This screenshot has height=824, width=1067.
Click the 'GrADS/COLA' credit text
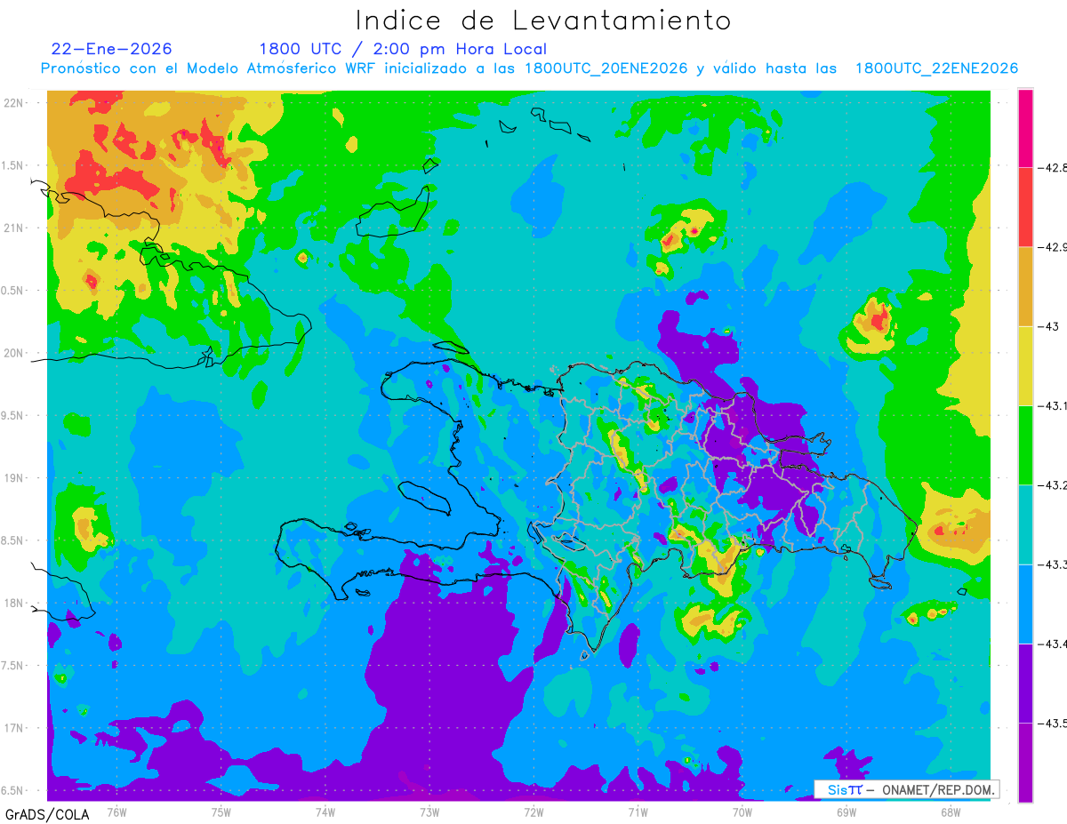point(47,813)
